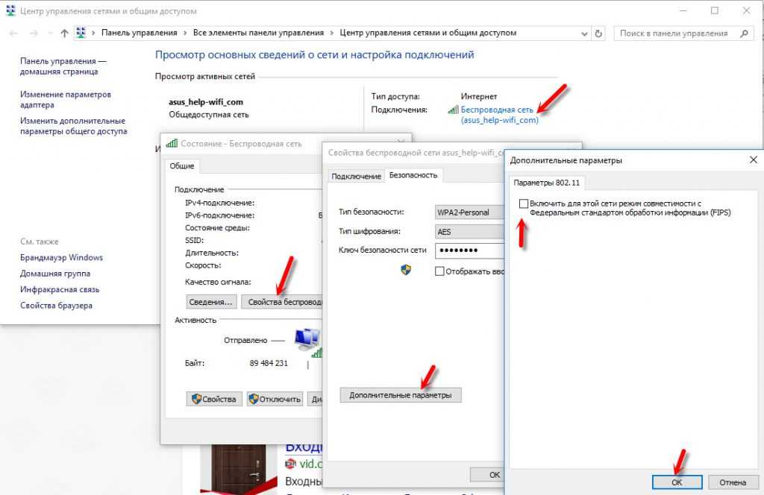Click the shield icon above Дополнительные параметры
The height and width of the screenshot is (495, 764).
406,271
